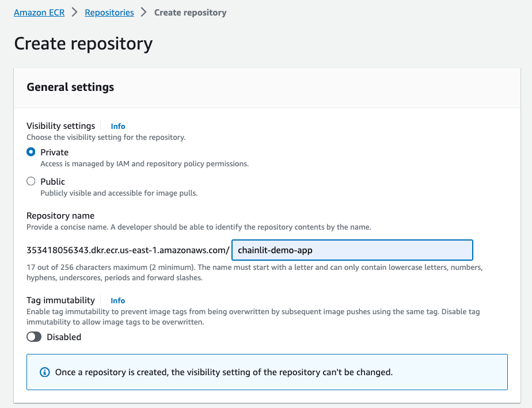
Task: Click inside the chainlit-demo-app name field
Action: pyautogui.click(x=352, y=250)
